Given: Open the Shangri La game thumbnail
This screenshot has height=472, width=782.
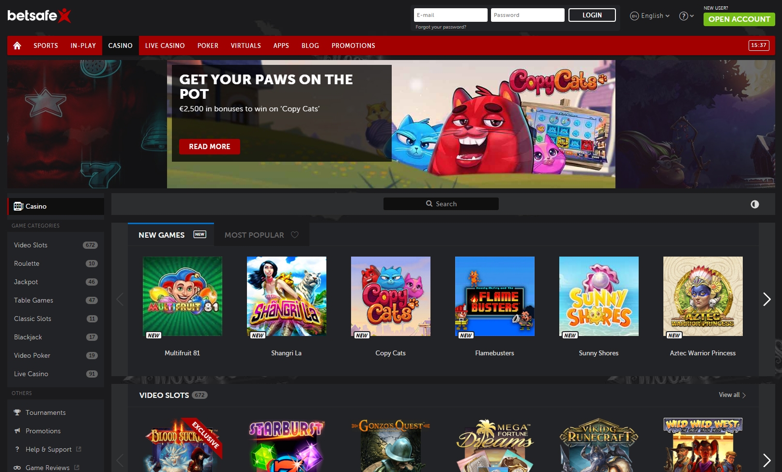Looking at the screenshot, I should click(286, 296).
